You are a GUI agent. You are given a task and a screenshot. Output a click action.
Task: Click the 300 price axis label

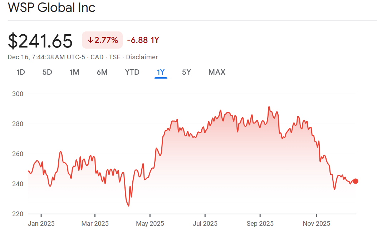point(17,94)
